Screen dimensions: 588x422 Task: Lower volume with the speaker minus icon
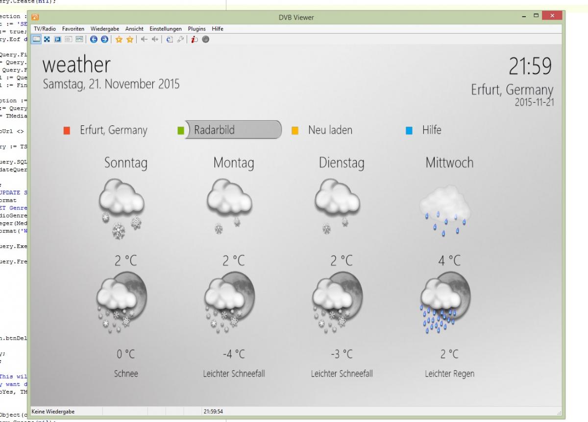[x=145, y=39]
